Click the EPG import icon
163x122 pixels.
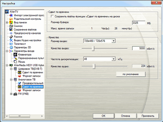pyautogui.click(x=11, y=15)
